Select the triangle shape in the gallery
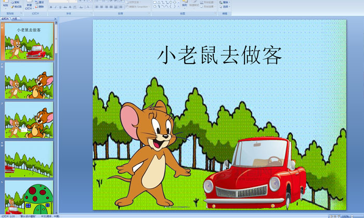364x218 pixels. click(x=159, y=3)
